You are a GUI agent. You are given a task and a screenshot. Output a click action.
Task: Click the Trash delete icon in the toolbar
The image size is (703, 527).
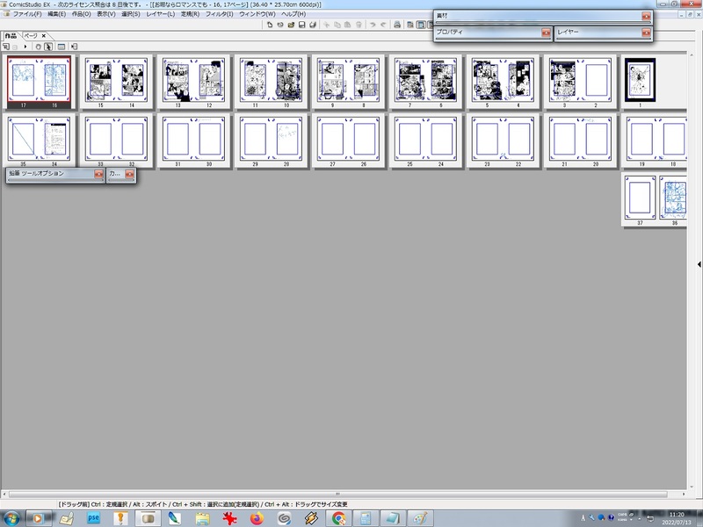pos(359,25)
